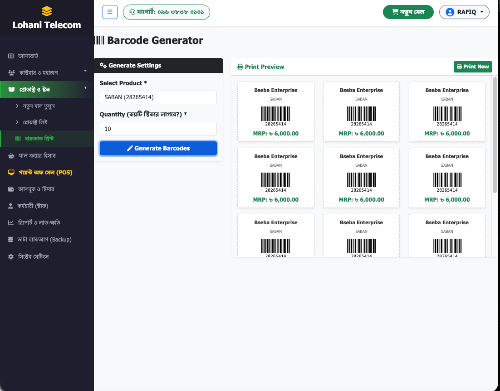This screenshot has width=500, height=391.
Task: Select বারকোড প্রিন্ট submenu item
Action: 47,139
